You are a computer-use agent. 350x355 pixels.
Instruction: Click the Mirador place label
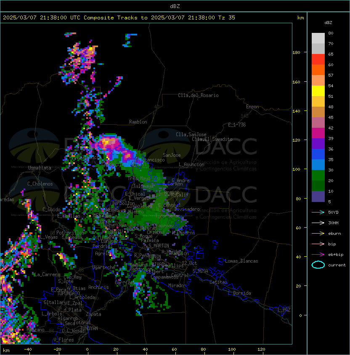pos(178,285)
